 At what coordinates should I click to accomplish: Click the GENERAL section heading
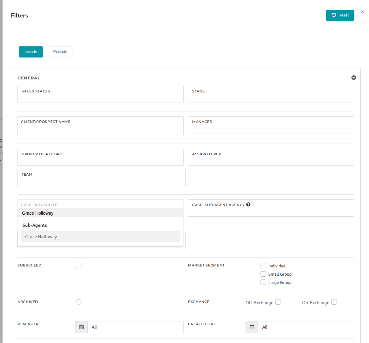pyautogui.click(x=29, y=78)
